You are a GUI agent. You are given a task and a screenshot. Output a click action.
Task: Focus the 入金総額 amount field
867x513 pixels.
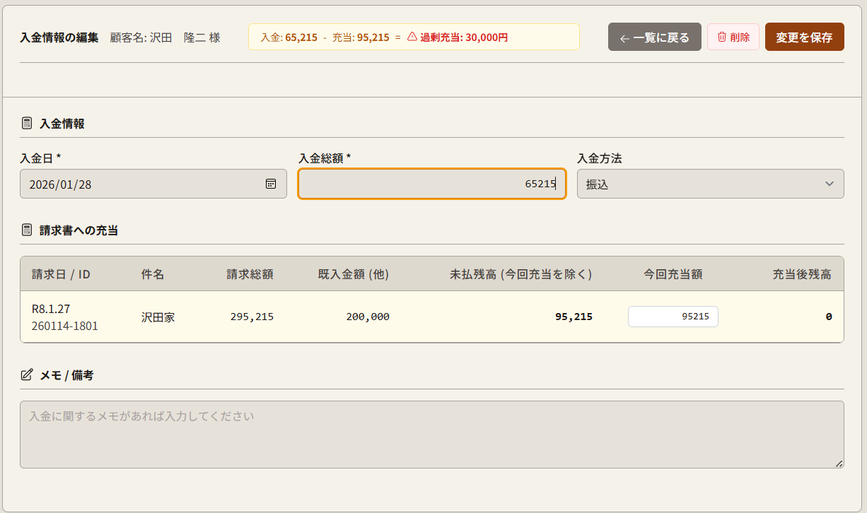(431, 184)
